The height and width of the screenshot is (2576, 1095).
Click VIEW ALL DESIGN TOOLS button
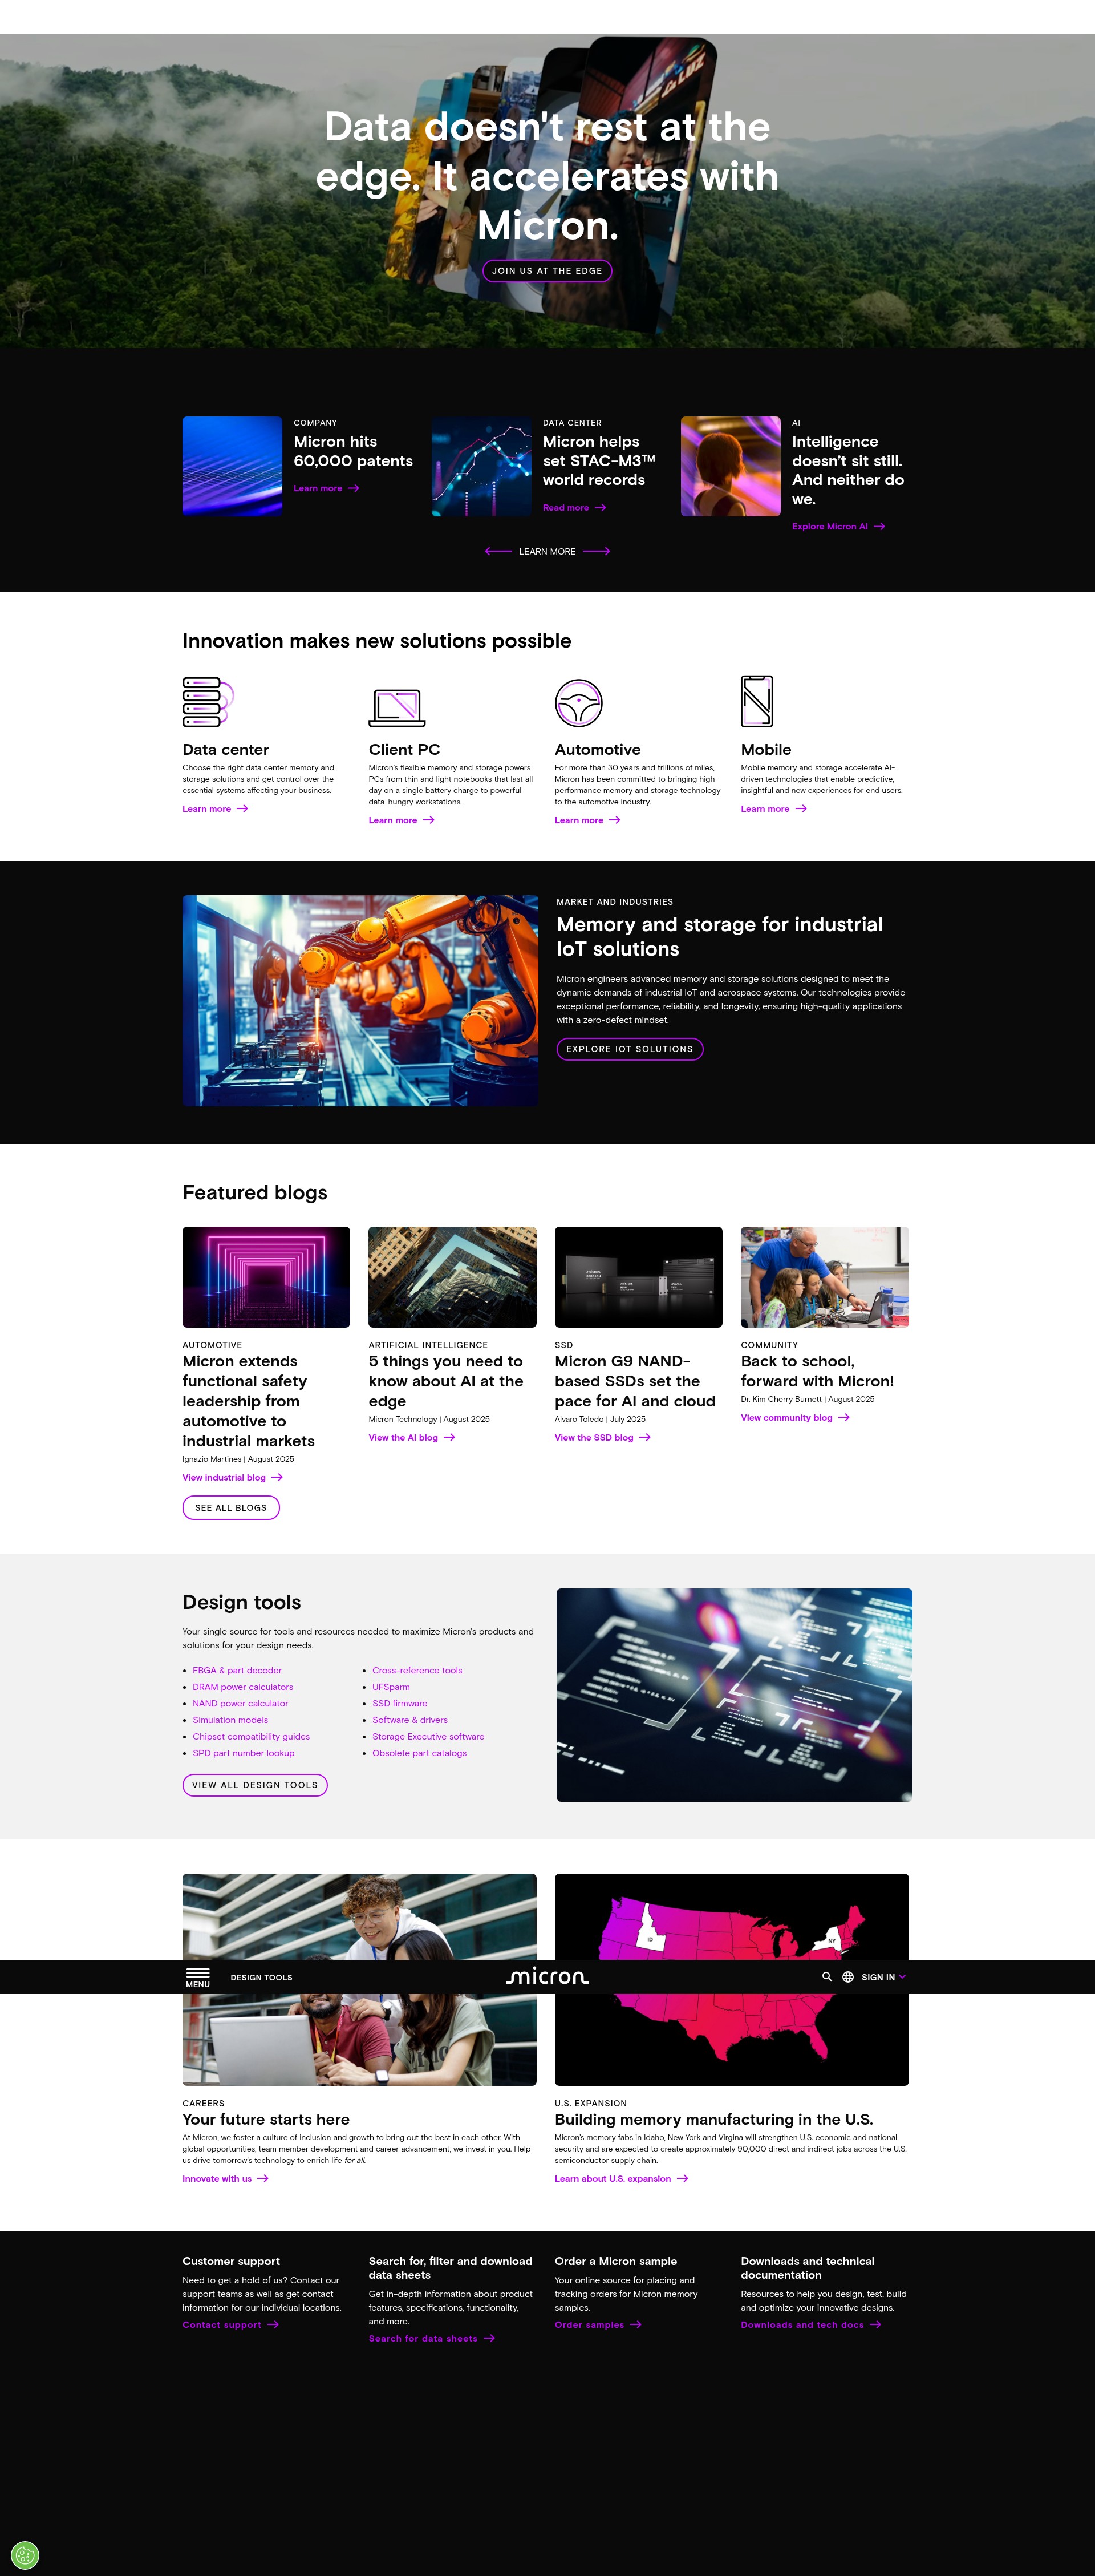(255, 1785)
